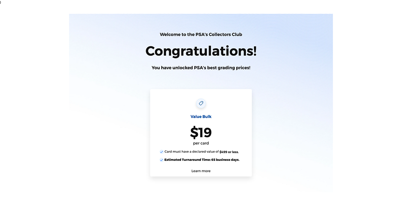The image size is (402, 197).
Task: Click the checkmark icon beside declared value line
Action: pyautogui.click(x=161, y=152)
